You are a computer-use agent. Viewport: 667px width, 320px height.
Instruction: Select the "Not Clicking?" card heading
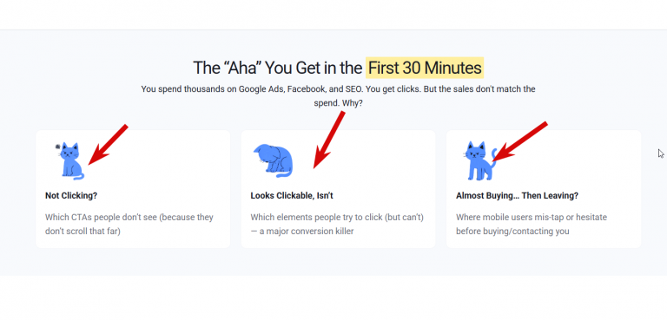(x=71, y=196)
